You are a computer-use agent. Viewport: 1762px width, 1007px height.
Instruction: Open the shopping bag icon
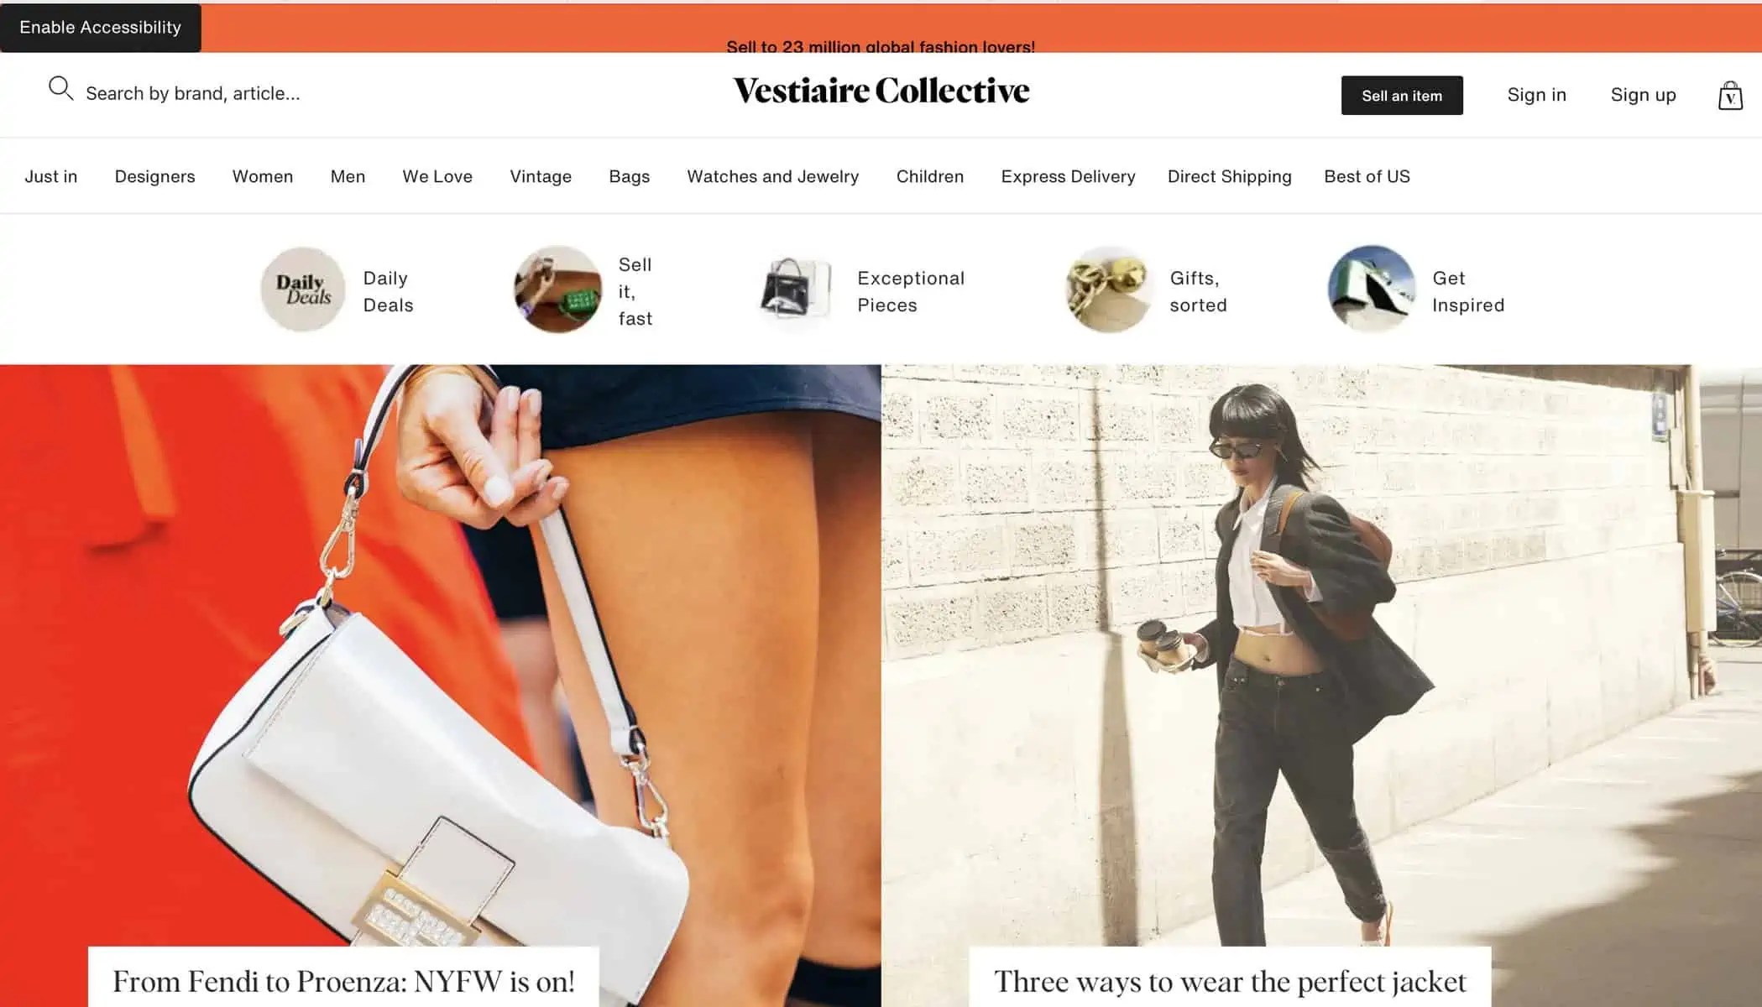[1730, 96]
